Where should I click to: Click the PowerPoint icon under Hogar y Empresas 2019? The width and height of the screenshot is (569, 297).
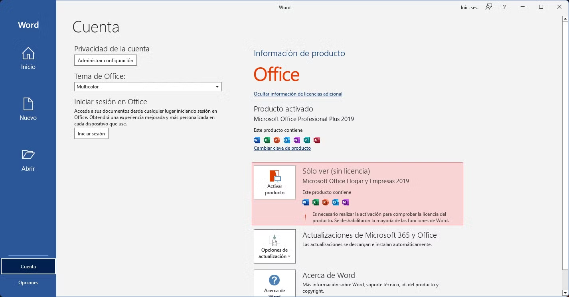coord(326,202)
